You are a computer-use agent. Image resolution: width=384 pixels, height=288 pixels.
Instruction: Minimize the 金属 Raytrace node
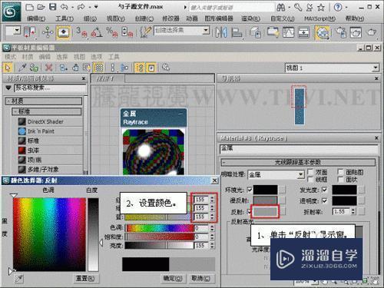click(x=181, y=114)
